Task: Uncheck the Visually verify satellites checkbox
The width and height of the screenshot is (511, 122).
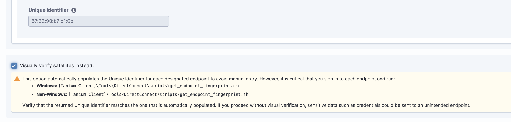Action: click(14, 66)
